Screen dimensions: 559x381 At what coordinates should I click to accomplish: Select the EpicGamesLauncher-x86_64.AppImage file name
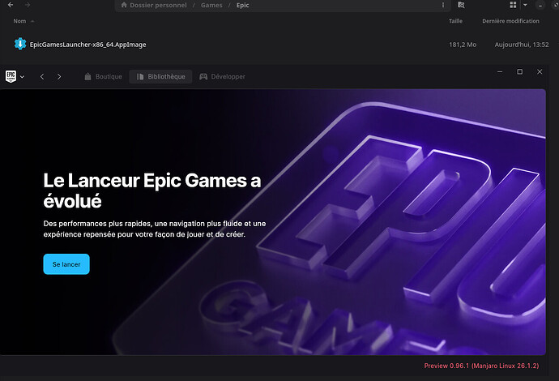(x=87, y=45)
